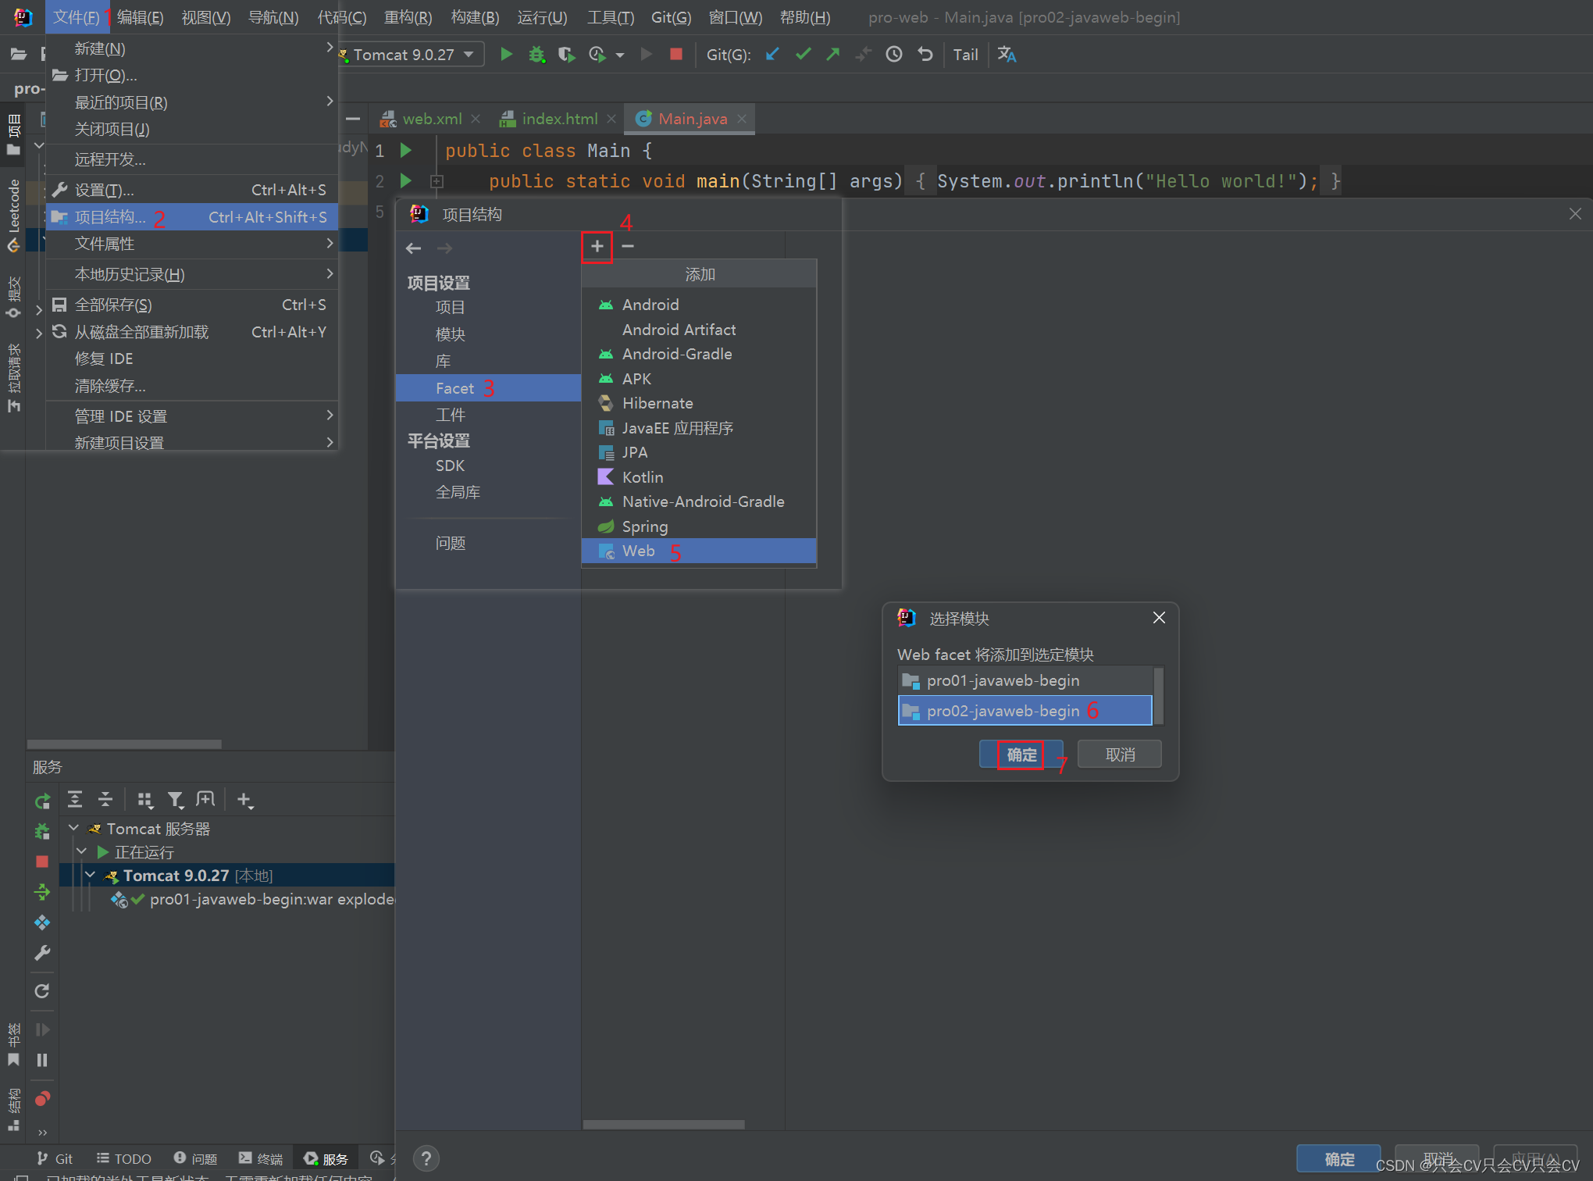
Task: Choose 全部保存 in File menu
Action: pos(192,305)
